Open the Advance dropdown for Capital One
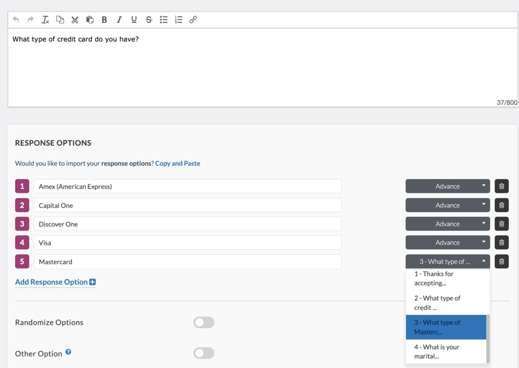 coord(447,205)
